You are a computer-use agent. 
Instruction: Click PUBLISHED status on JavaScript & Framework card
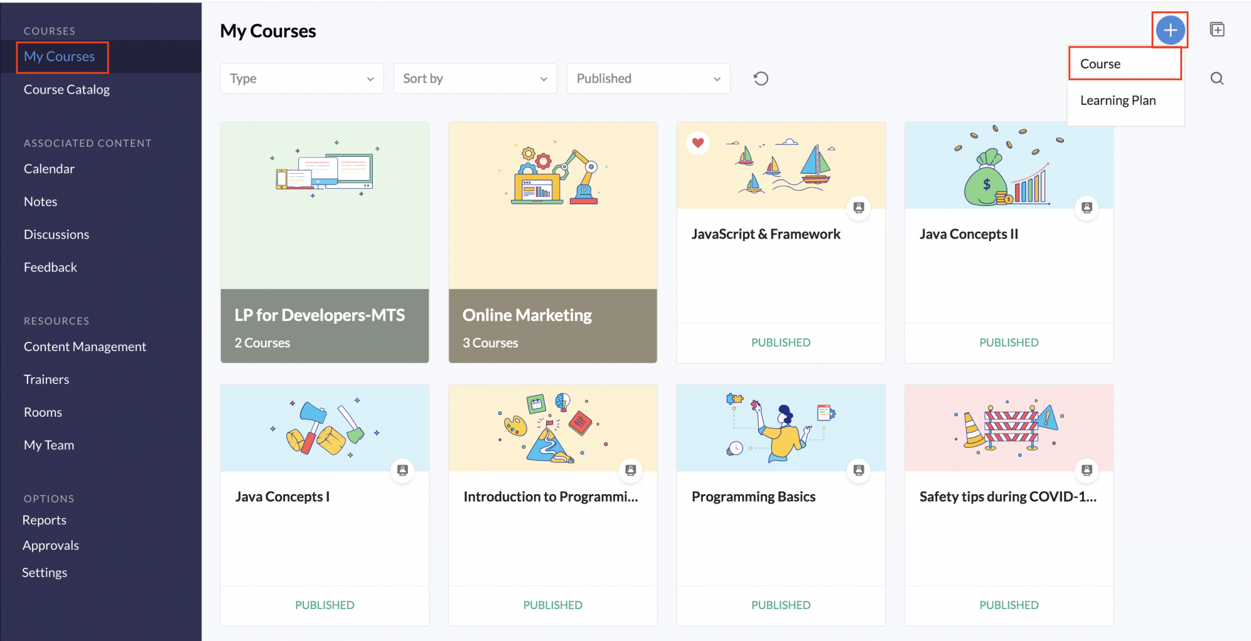tap(781, 342)
